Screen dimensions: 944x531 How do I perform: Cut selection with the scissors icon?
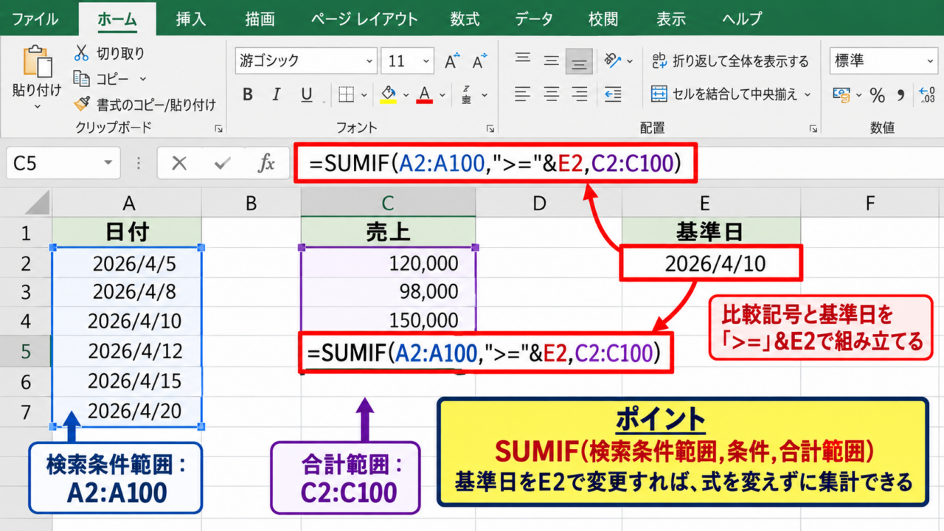[81, 53]
